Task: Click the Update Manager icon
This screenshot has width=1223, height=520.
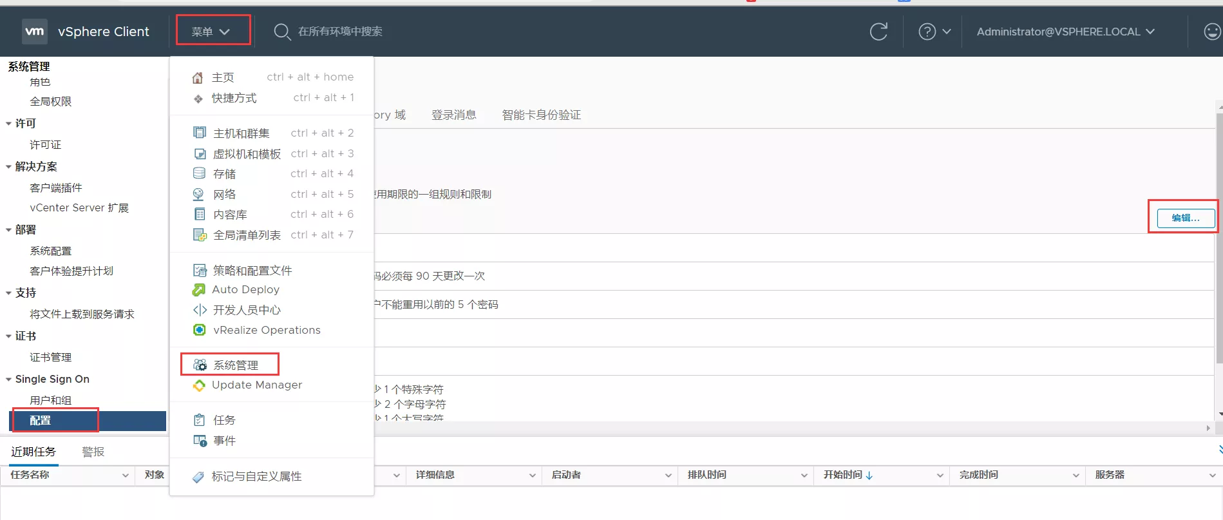Action: point(199,385)
